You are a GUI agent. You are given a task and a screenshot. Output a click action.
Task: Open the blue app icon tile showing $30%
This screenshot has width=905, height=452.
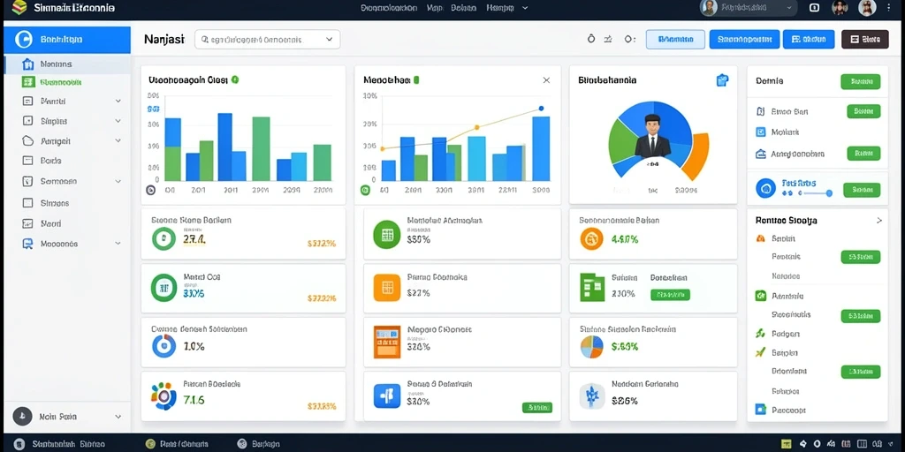coord(387,395)
